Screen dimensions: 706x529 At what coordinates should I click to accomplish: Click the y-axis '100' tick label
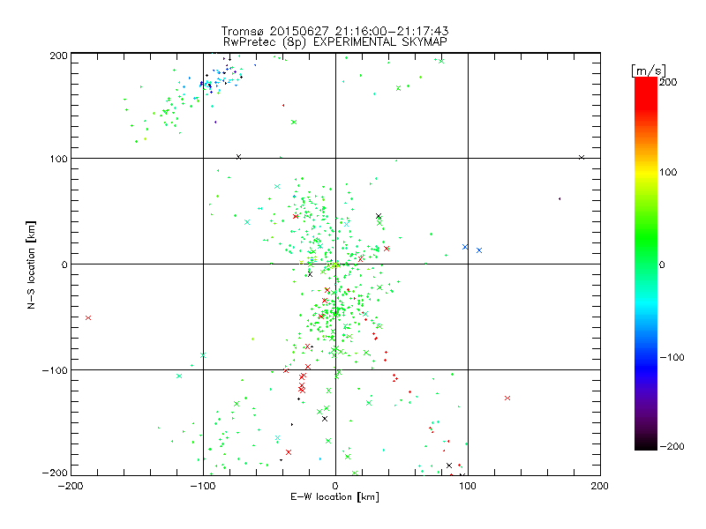click(59, 159)
